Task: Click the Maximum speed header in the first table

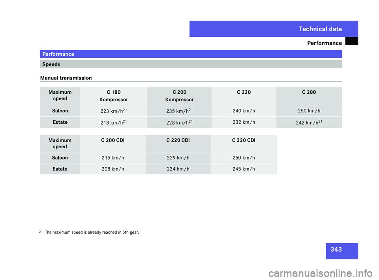Action: coord(60,96)
